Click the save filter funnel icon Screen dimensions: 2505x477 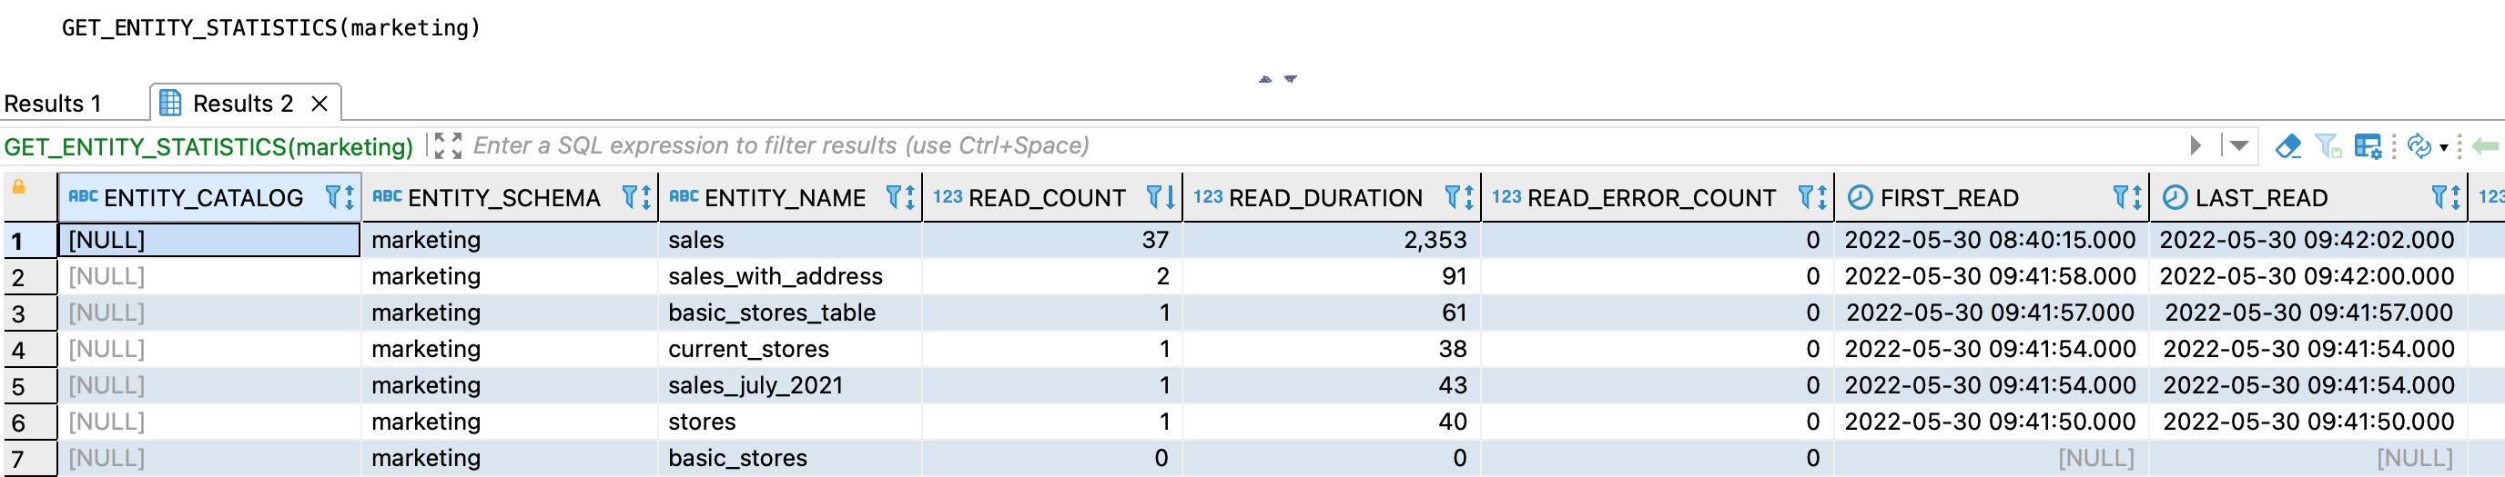[x=2328, y=145]
